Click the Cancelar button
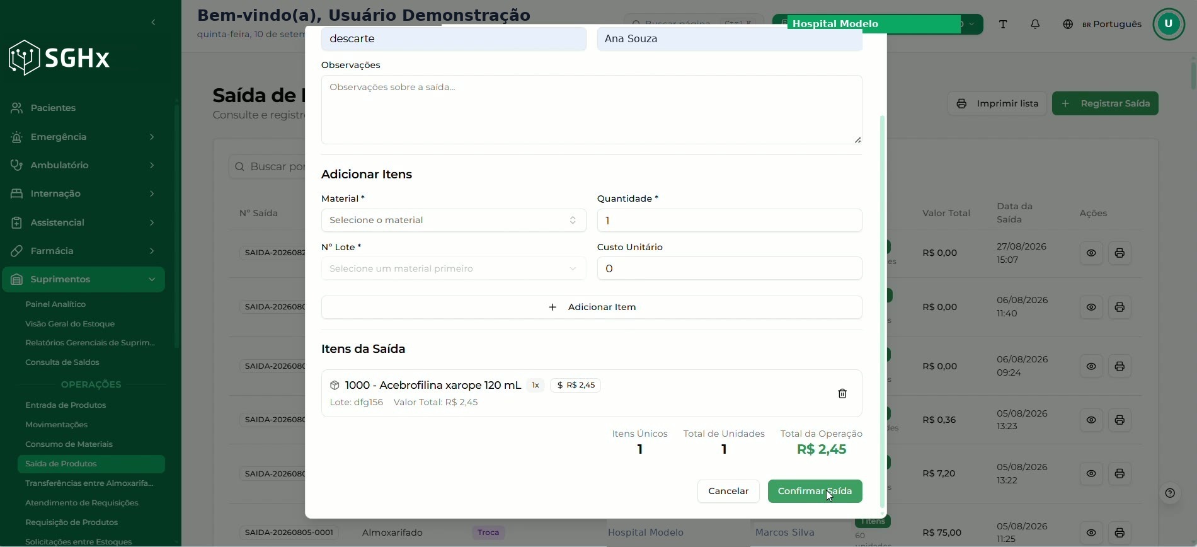The height and width of the screenshot is (547, 1197). (728, 491)
